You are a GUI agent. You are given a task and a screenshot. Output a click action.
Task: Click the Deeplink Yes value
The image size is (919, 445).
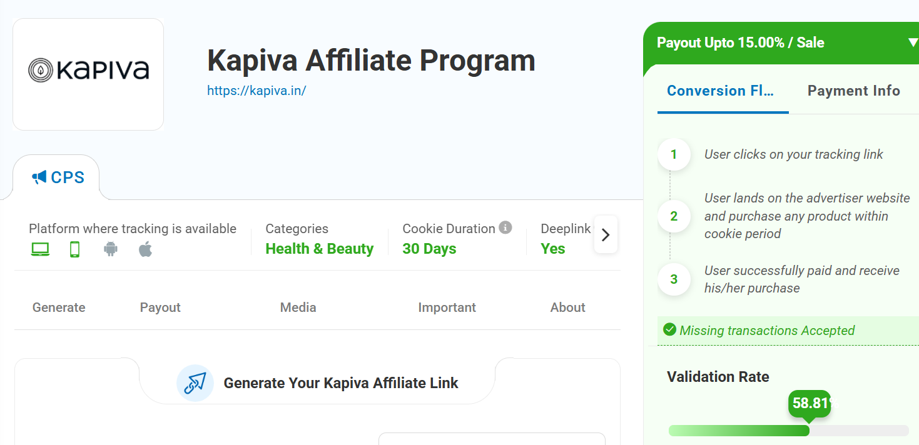553,249
